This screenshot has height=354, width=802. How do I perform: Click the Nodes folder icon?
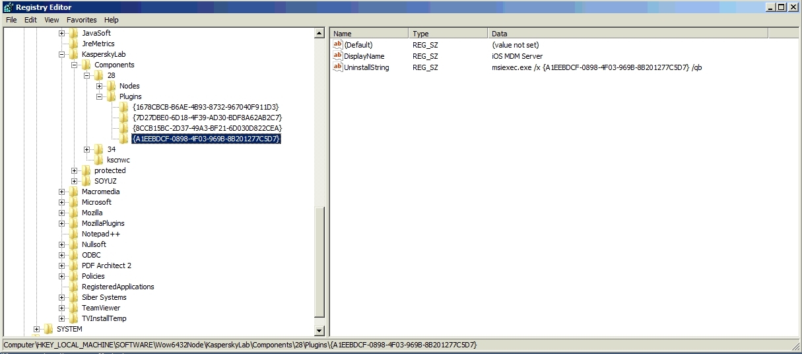(111, 86)
